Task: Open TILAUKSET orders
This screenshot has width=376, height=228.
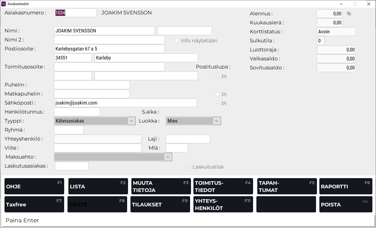Action: point(160,204)
